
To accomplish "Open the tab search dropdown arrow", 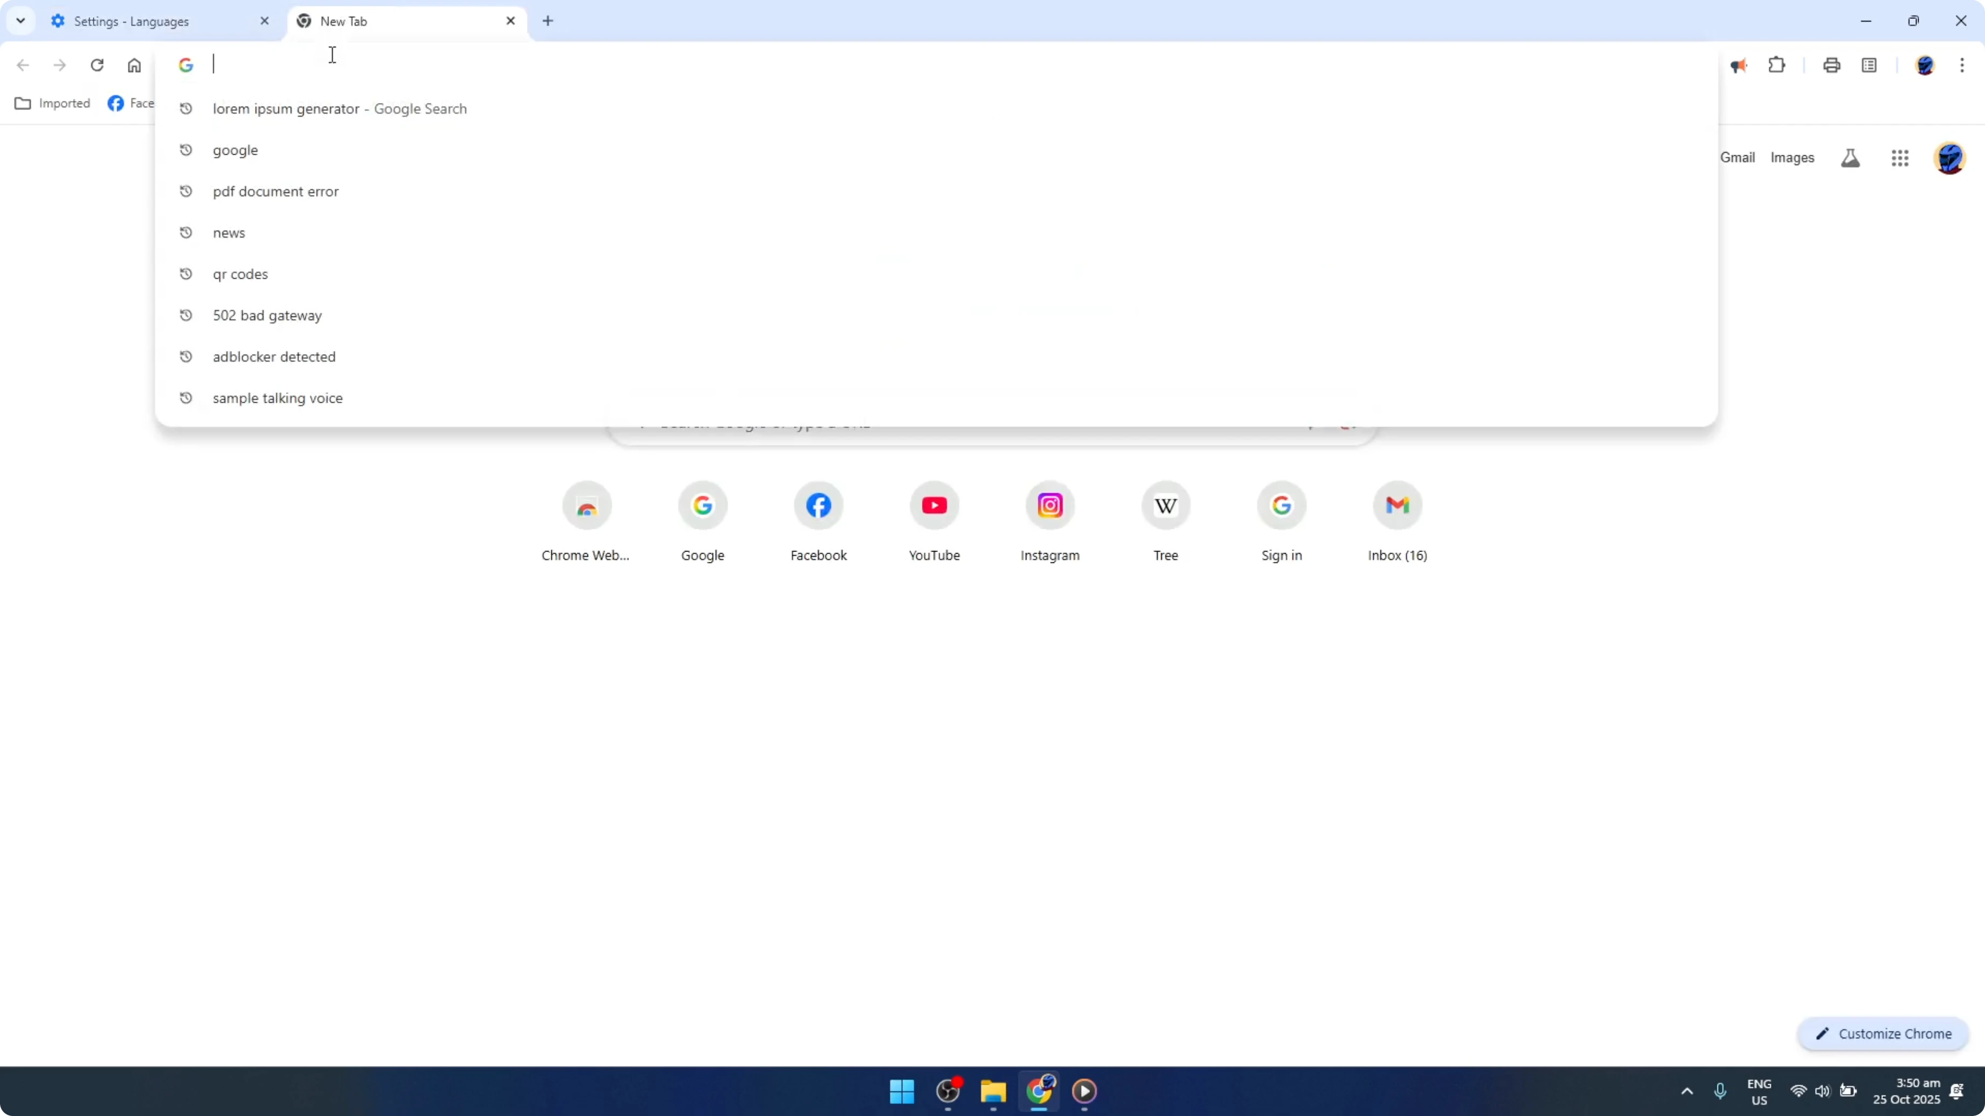I will 21,21.
